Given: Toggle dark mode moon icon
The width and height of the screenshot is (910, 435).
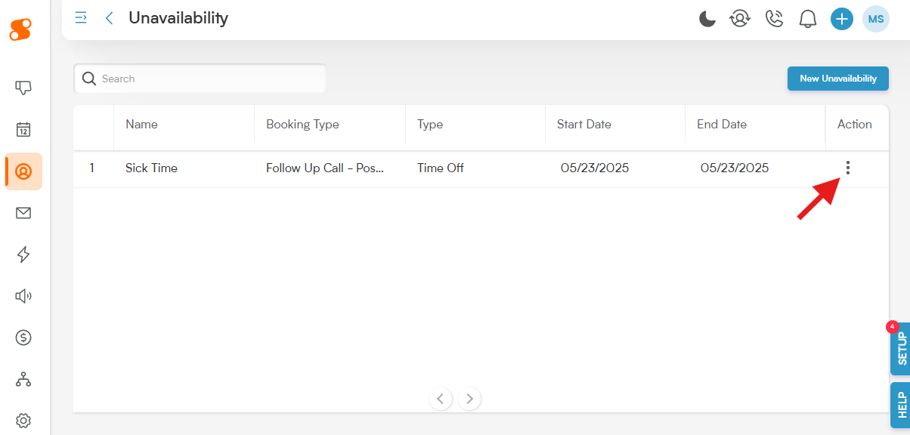Looking at the screenshot, I should [707, 19].
